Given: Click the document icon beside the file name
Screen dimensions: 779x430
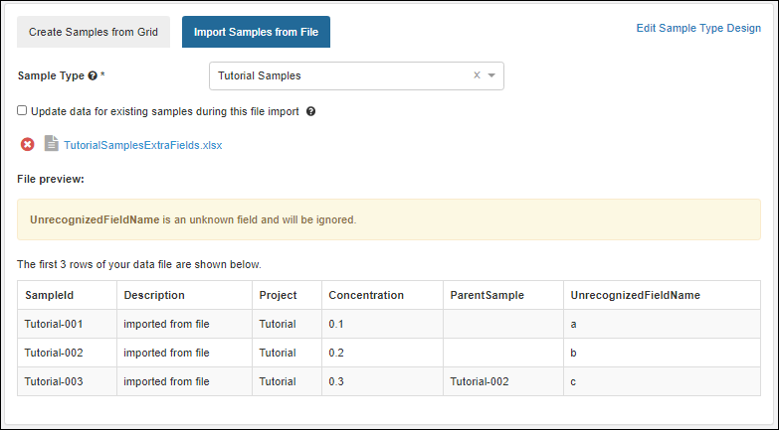Looking at the screenshot, I should (x=52, y=144).
